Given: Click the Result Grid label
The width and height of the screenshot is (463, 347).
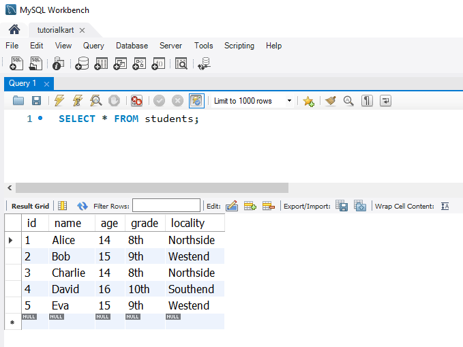Looking at the screenshot, I should coord(30,206).
